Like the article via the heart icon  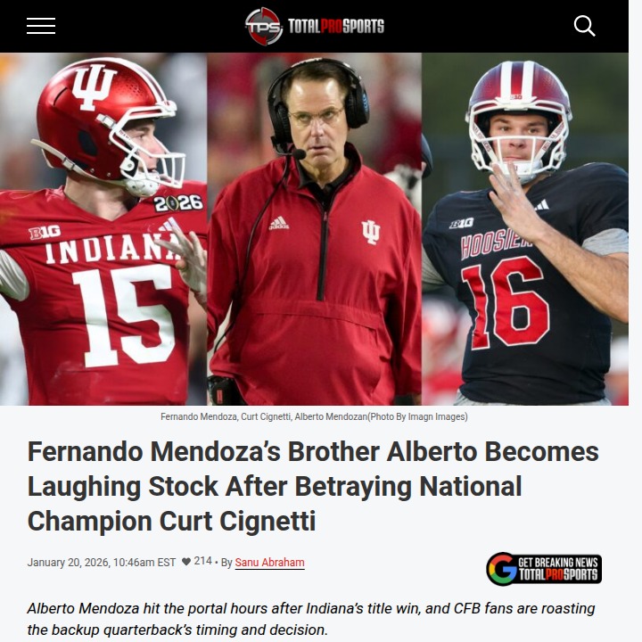(x=186, y=562)
